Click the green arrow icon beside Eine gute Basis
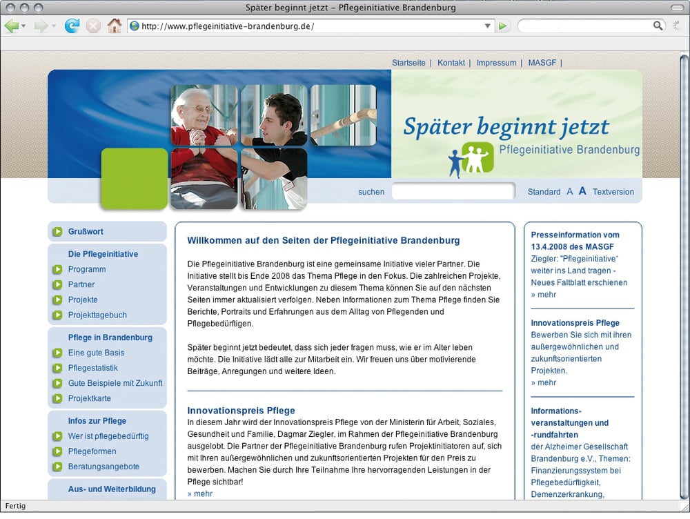 point(57,353)
